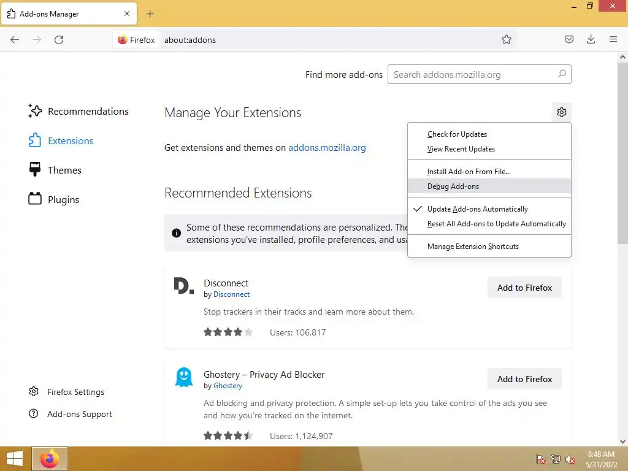
Task: Click the scrollbar up arrow
Action: tap(622, 57)
